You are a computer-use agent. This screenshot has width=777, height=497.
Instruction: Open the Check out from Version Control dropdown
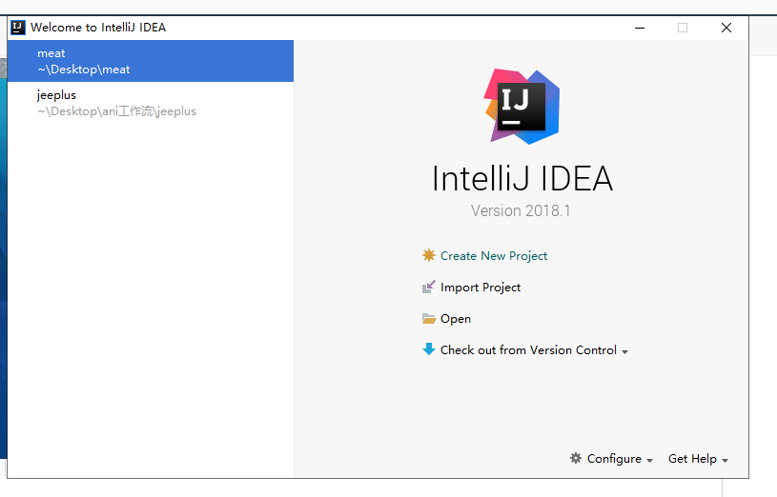(534, 350)
